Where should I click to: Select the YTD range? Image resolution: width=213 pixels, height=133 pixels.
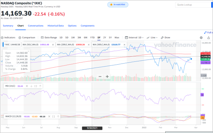93,37
